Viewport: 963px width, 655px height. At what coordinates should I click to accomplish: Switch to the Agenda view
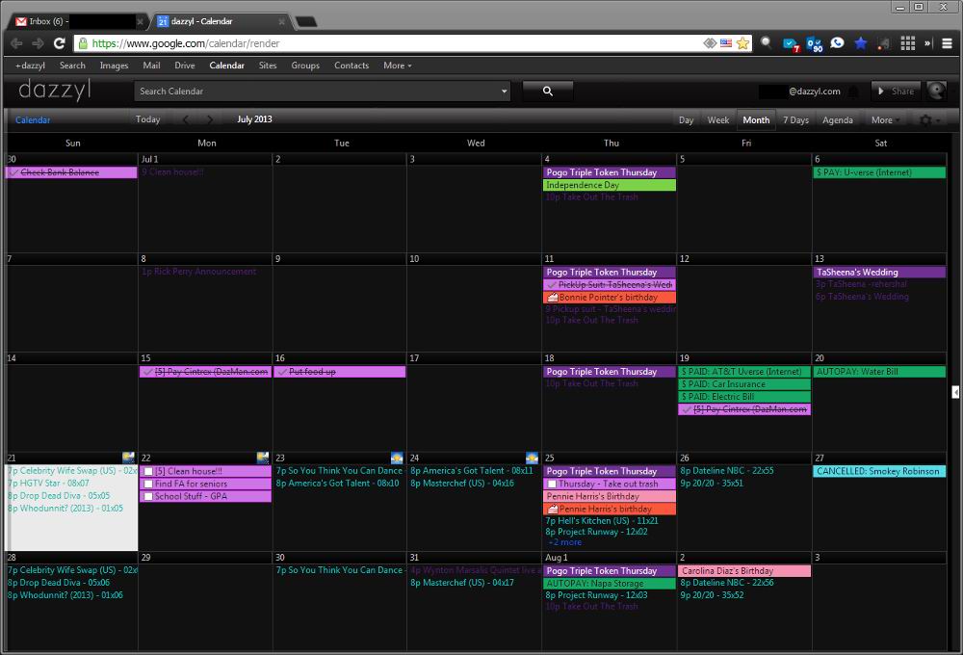838,119
